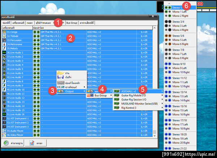Click the 1L+2R cell in 55.Audio Player row
The height and width of the screenshot is (158, 217).
coord(144,131)
